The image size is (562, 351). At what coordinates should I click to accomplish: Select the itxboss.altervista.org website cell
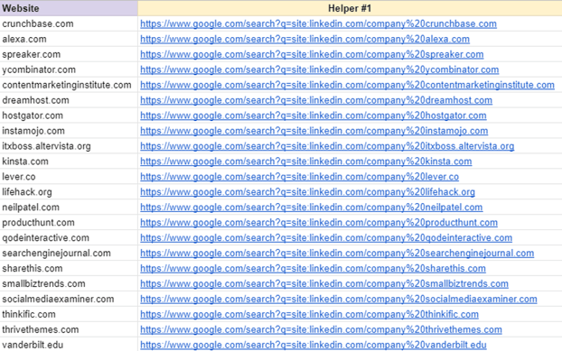click(x=69, y=146)
